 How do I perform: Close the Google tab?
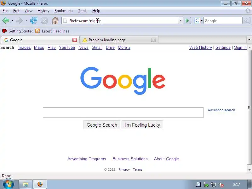coord(75,40)
